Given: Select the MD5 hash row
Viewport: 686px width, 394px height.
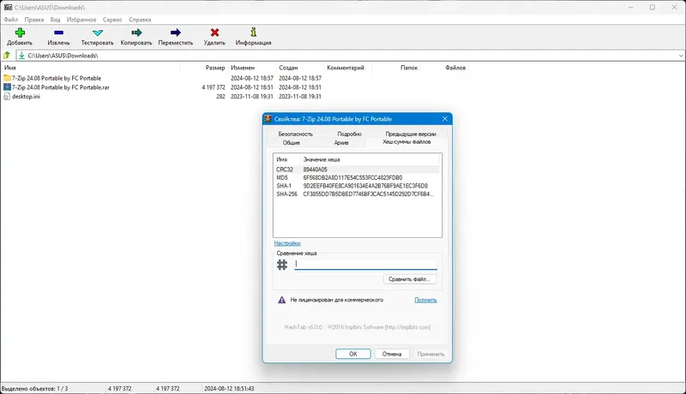Looking at the screenshot, I should (357, 178).
